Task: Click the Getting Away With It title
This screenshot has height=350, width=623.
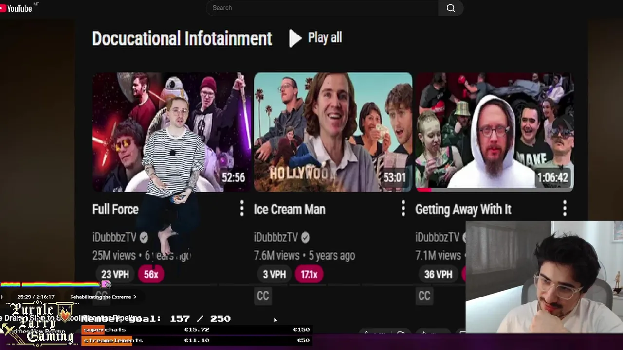Action: pyautogui.click(x=463, y=210)
